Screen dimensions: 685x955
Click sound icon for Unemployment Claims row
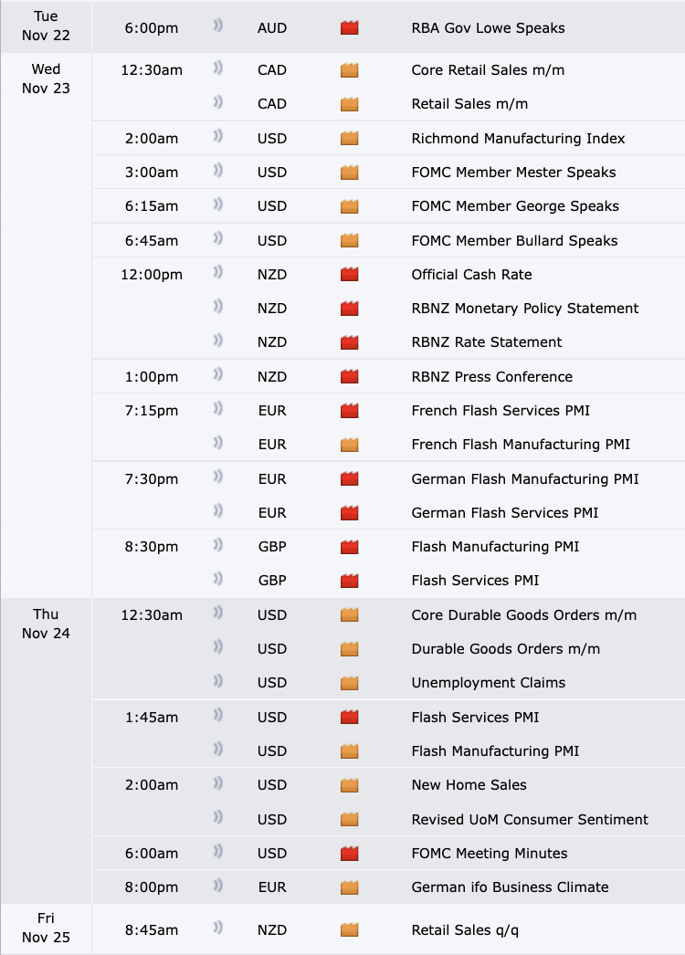(218, 682)
